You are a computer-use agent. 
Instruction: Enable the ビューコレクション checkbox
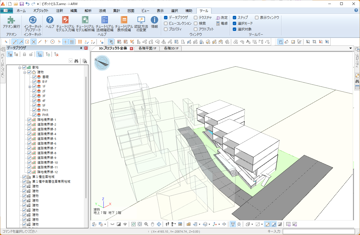(166, 23)
